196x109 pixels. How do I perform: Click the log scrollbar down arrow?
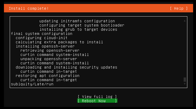(185, 84)
